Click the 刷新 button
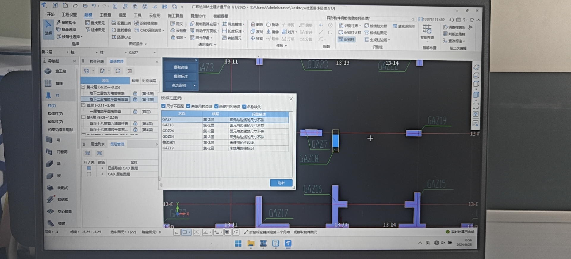Image resolution: width=571 pixels, height=259 pixels. pyautogui.click(x=281, y=183)
